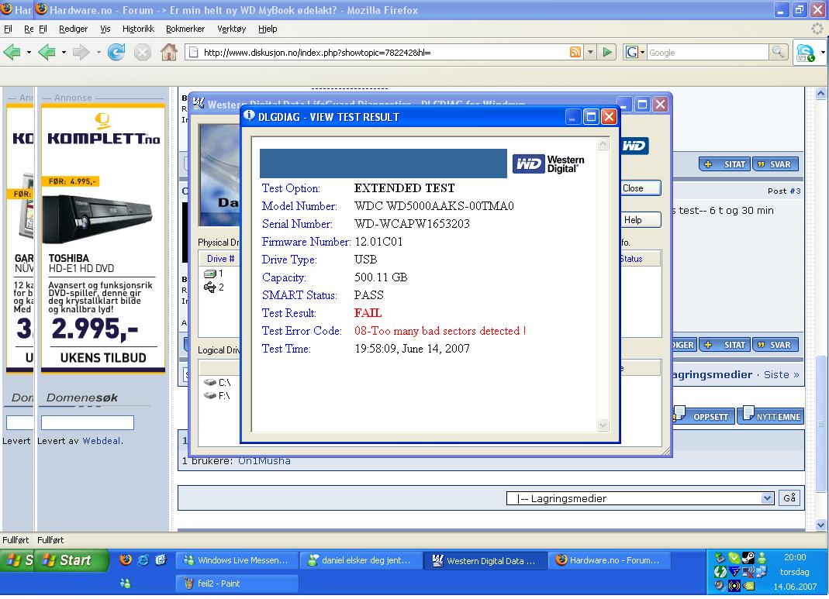Click serial number WD-WCAPW1653203 text
Image resolution: width=829 pixels, height=599 pixels.
click(412, 224)
